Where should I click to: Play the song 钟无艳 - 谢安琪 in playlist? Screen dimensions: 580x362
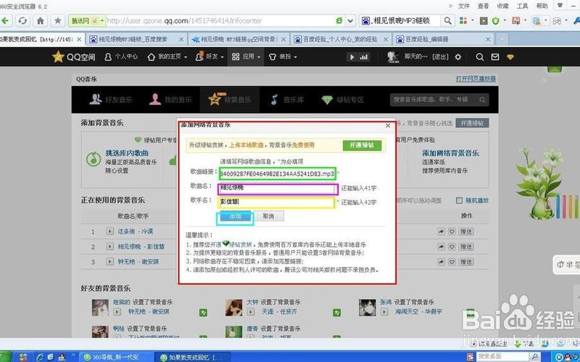(110, 261)
